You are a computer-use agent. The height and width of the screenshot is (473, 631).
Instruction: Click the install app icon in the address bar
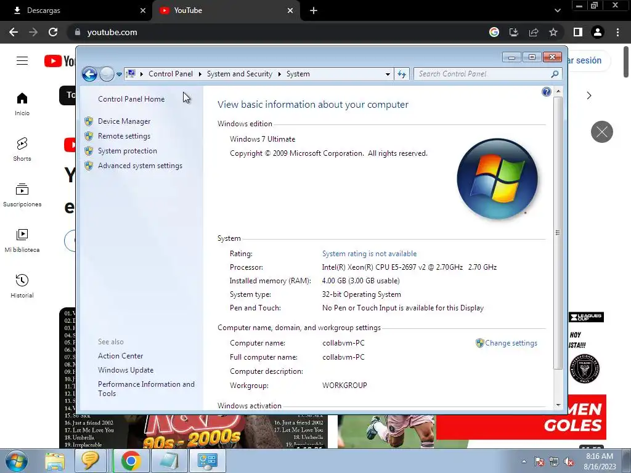(x=514, y=32)
